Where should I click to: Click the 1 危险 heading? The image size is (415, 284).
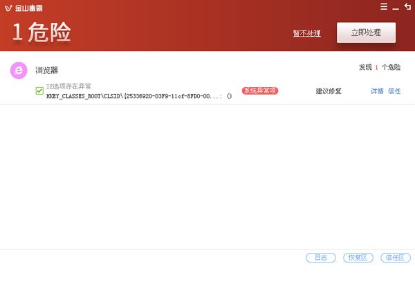coord(41,32)
